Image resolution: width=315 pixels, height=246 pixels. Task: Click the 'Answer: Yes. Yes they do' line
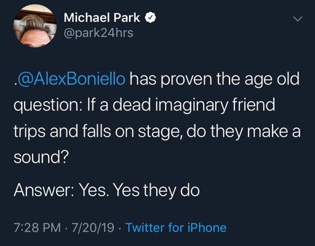pyautogui.click(x=106, y=190)
